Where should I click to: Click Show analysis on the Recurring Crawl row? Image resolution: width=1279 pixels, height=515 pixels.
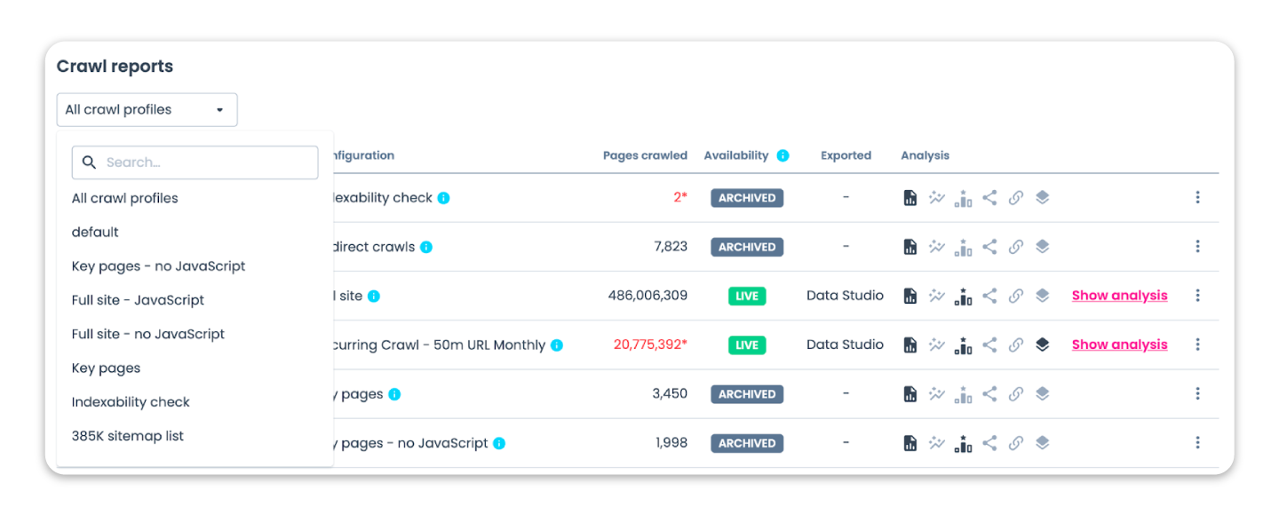(1119, 345)
